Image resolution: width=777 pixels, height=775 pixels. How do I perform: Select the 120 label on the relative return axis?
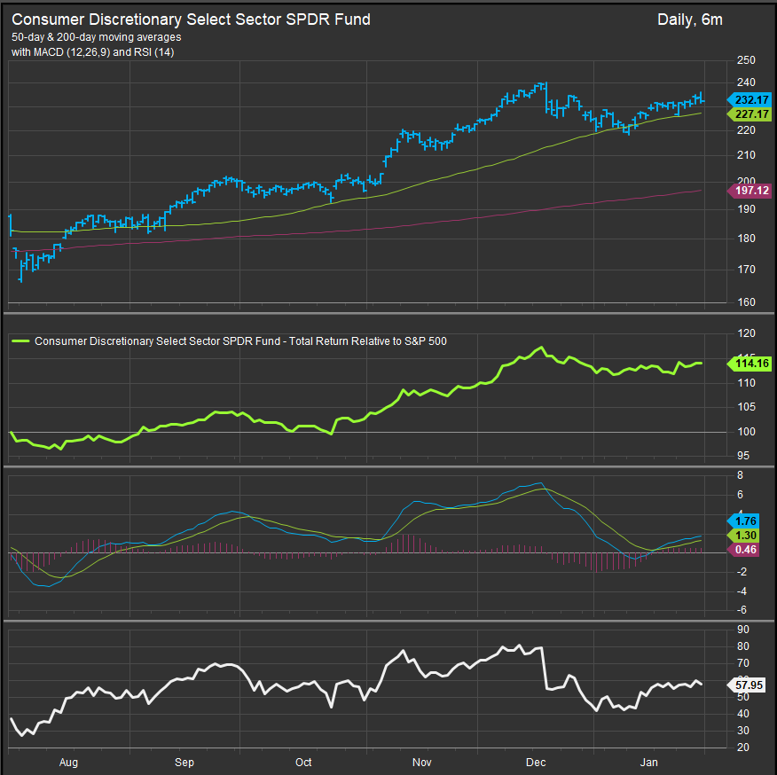tap(746, 333)
